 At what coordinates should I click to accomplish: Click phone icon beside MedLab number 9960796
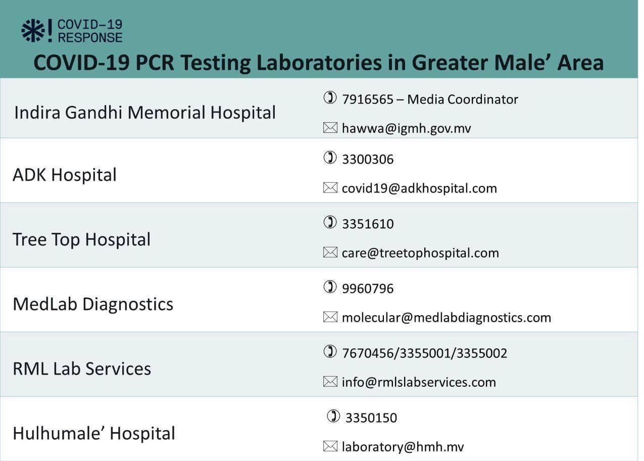pos(330,287)
